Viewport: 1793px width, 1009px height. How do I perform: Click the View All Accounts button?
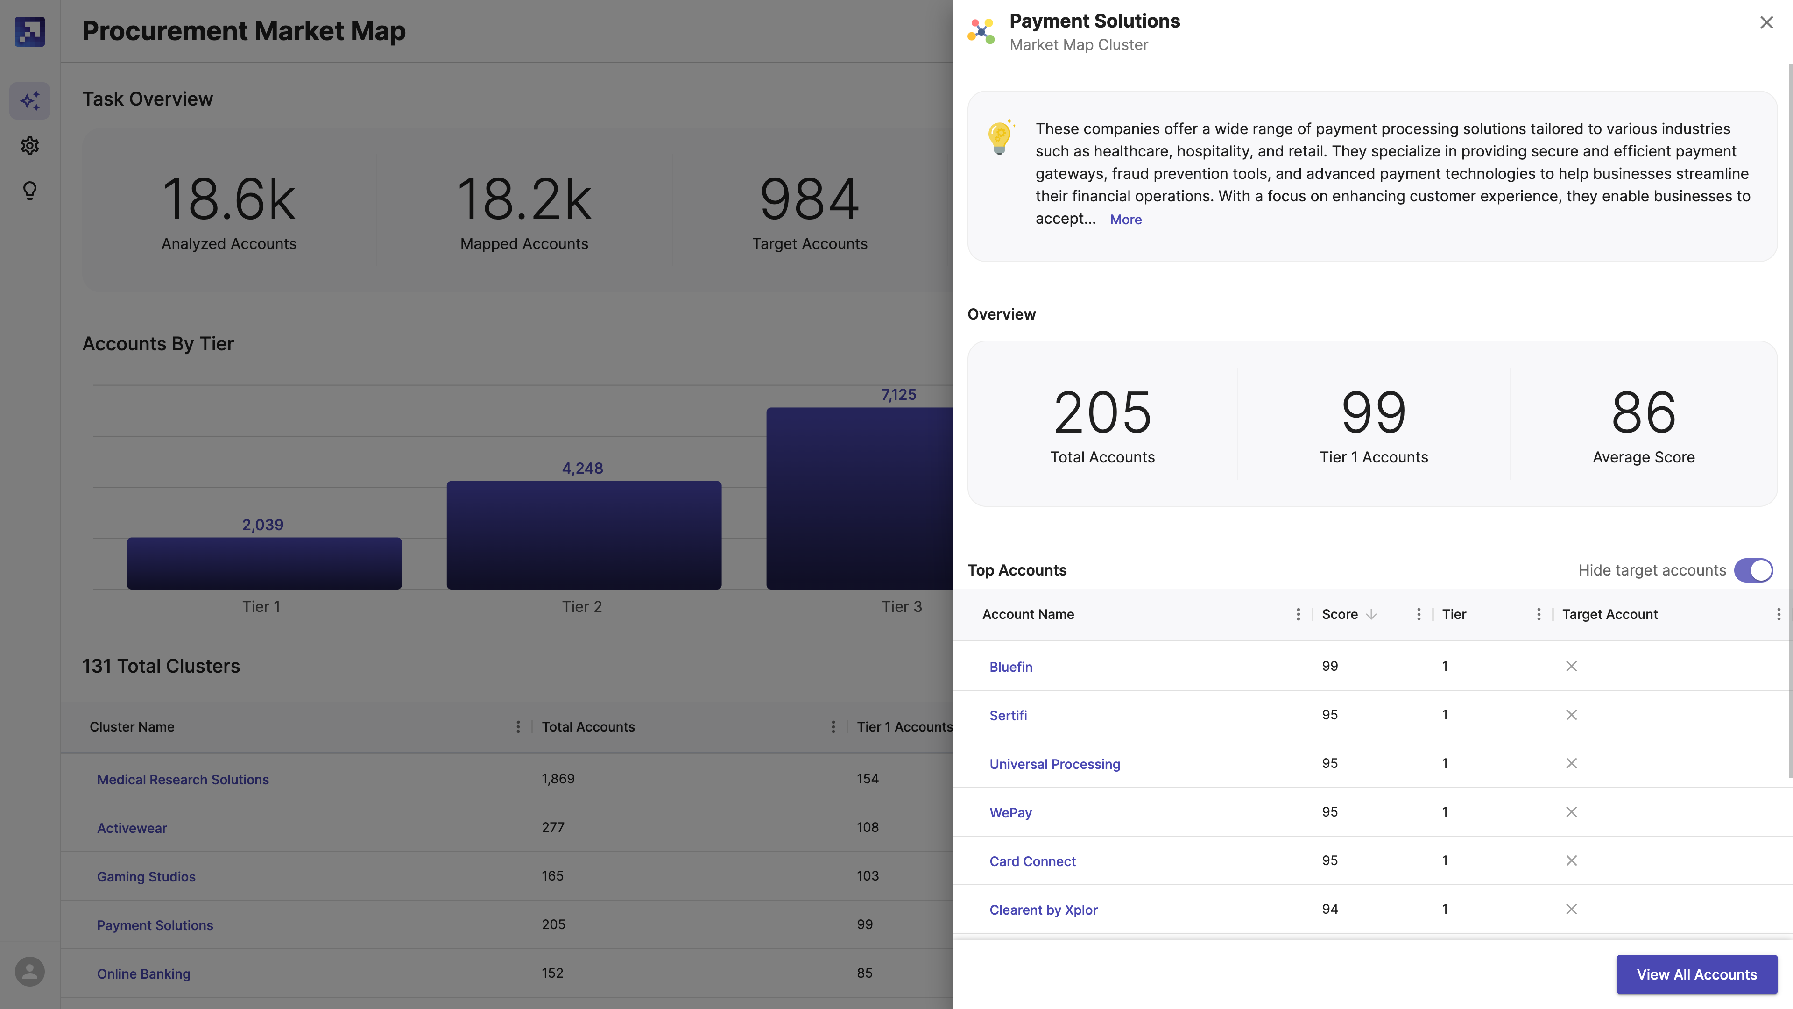click(x=1696, y=974)
